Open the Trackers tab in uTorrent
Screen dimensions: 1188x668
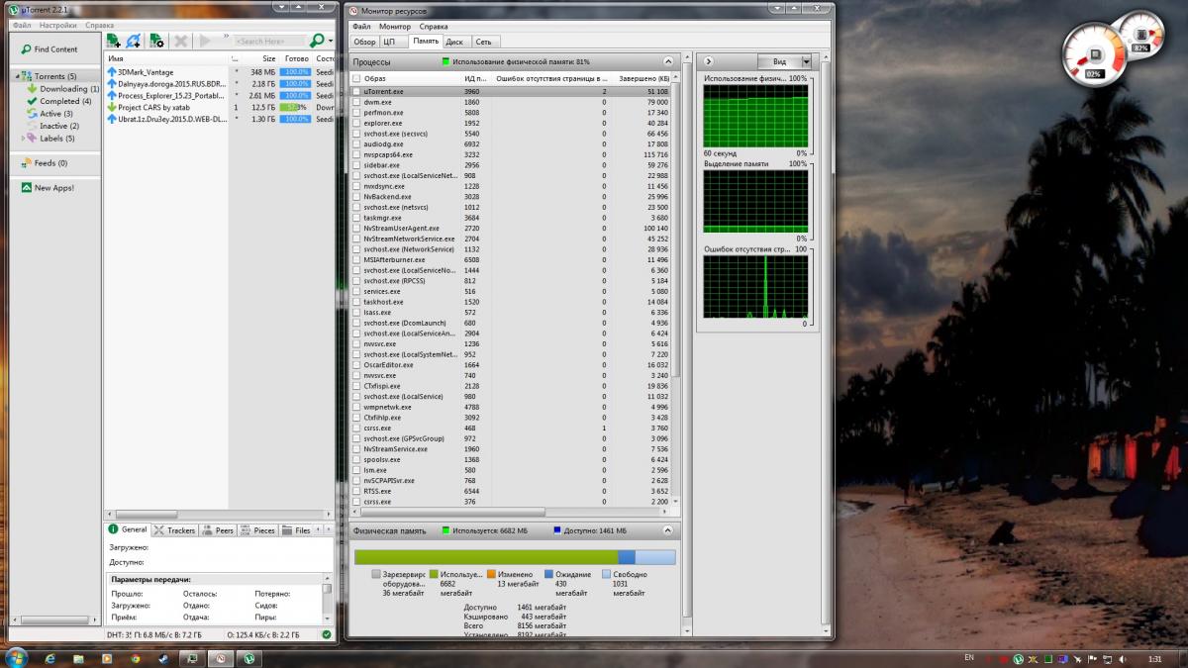coord(175,530)
